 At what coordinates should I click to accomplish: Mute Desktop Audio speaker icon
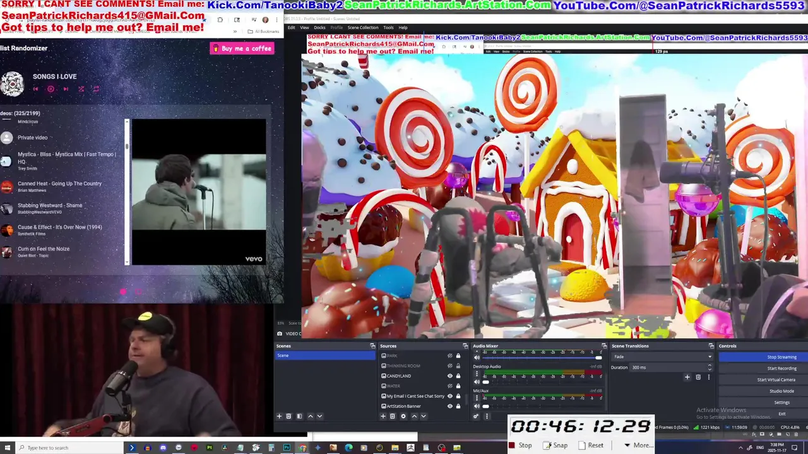[x=476, y=382]
